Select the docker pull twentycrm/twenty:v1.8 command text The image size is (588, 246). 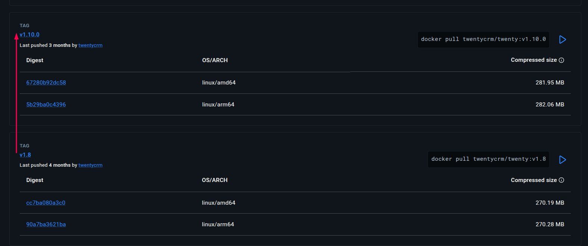tap(488, 159)
